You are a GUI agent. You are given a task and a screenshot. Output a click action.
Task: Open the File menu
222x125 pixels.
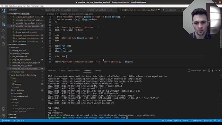(2, 6)
